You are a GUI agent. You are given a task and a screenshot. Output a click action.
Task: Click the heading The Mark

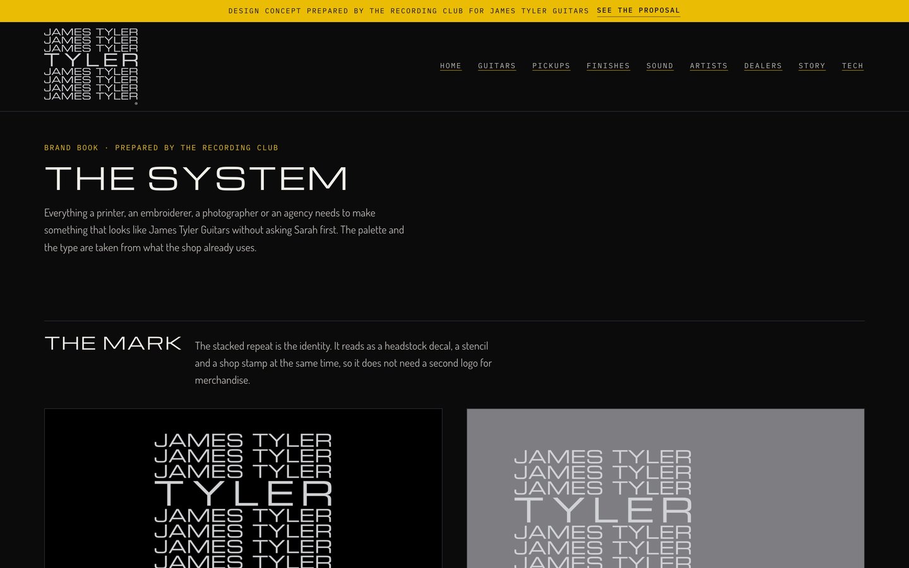point(113,343)
